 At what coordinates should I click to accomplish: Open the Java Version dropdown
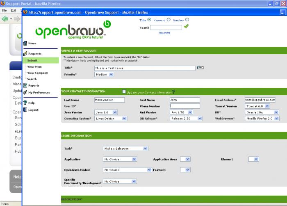(106, 112)
